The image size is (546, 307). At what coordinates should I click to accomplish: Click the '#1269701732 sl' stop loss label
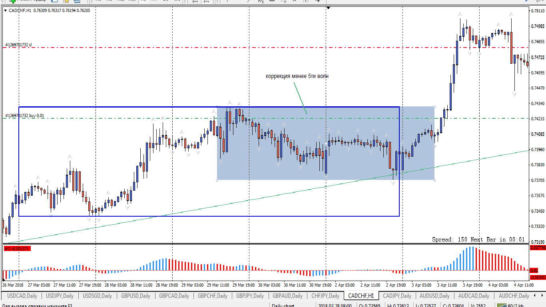point(18,45)
